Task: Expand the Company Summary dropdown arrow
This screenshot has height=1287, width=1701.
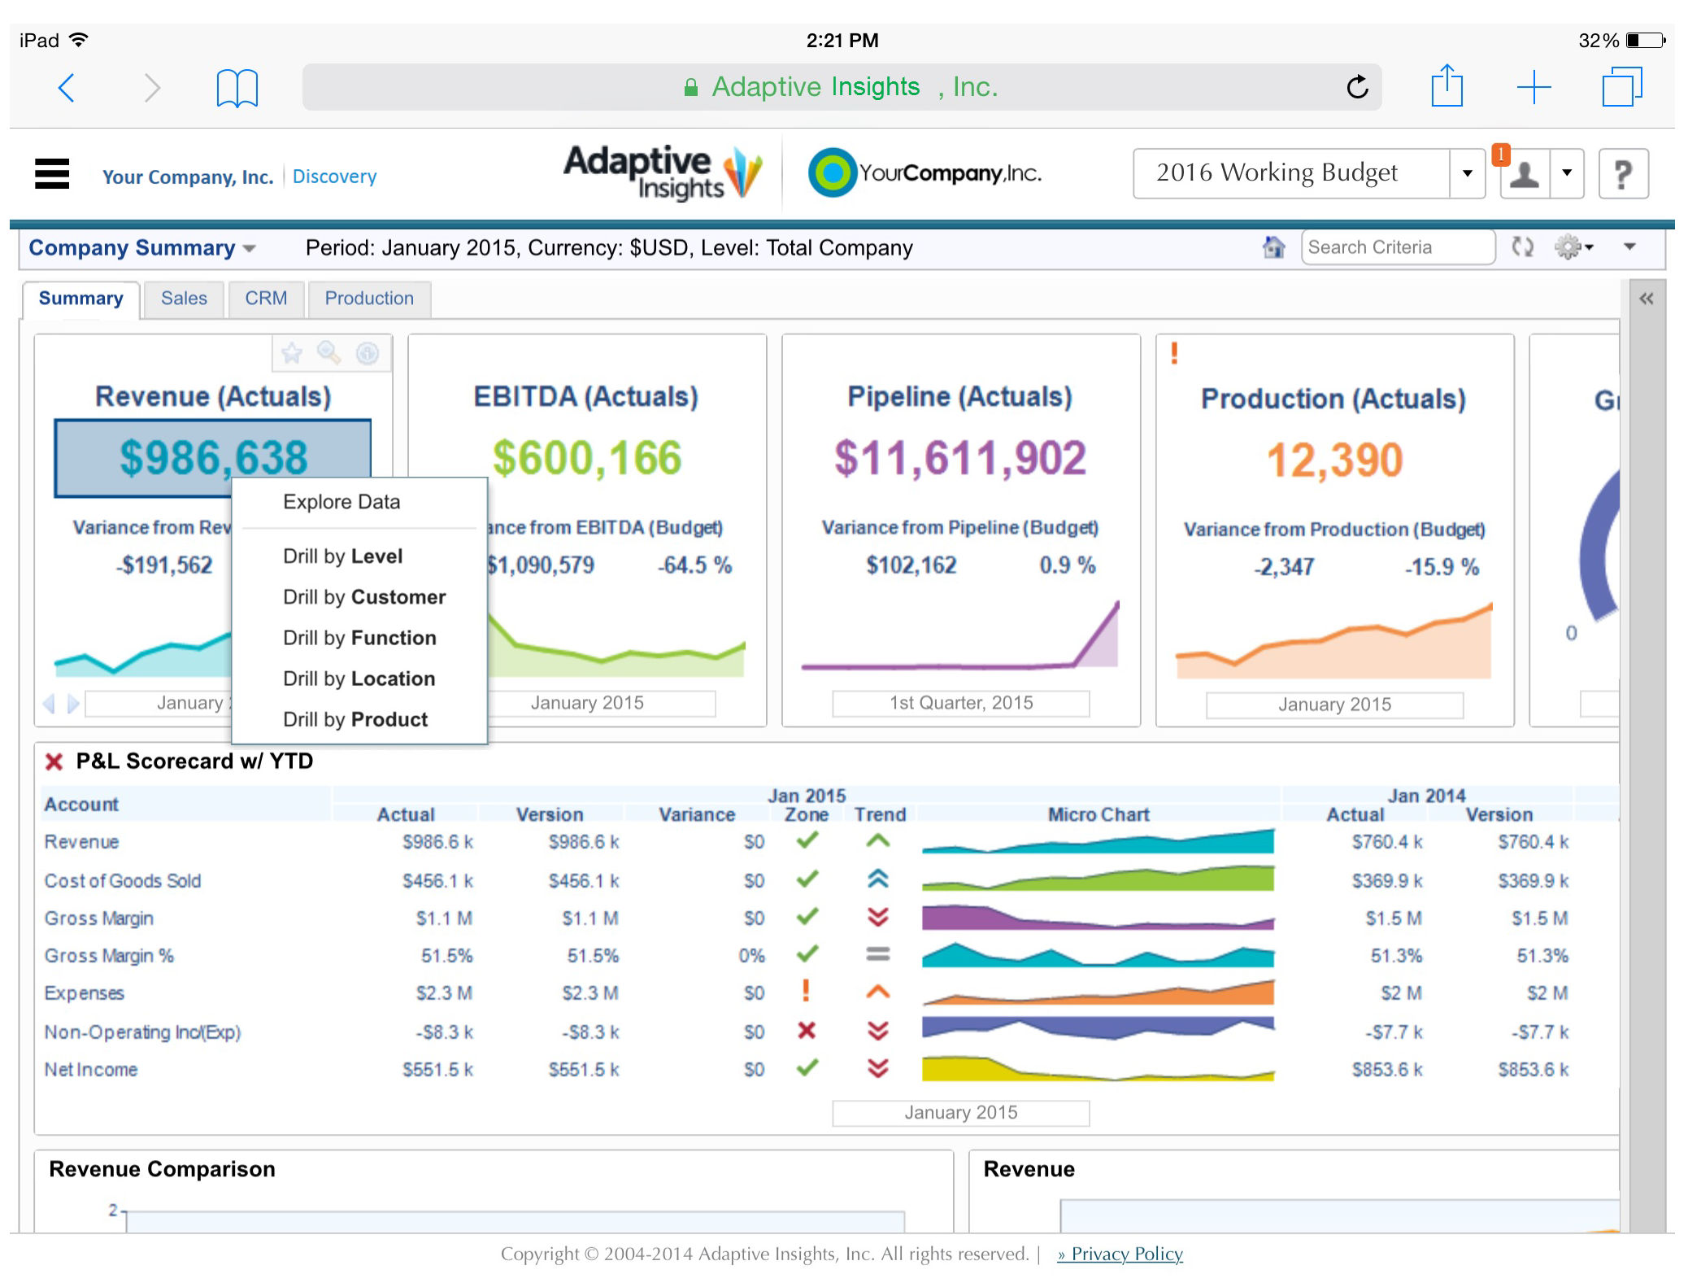Action: [x=249, y=248]
